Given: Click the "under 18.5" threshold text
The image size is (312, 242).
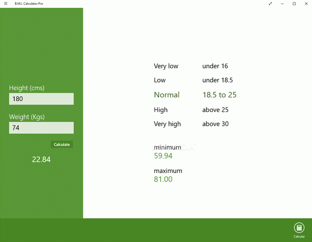Looking at the screenshot, I should 217,80.
